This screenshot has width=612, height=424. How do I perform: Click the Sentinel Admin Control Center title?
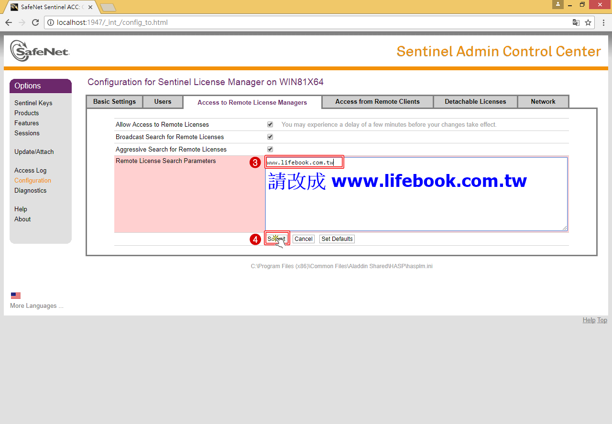(499, 52)
